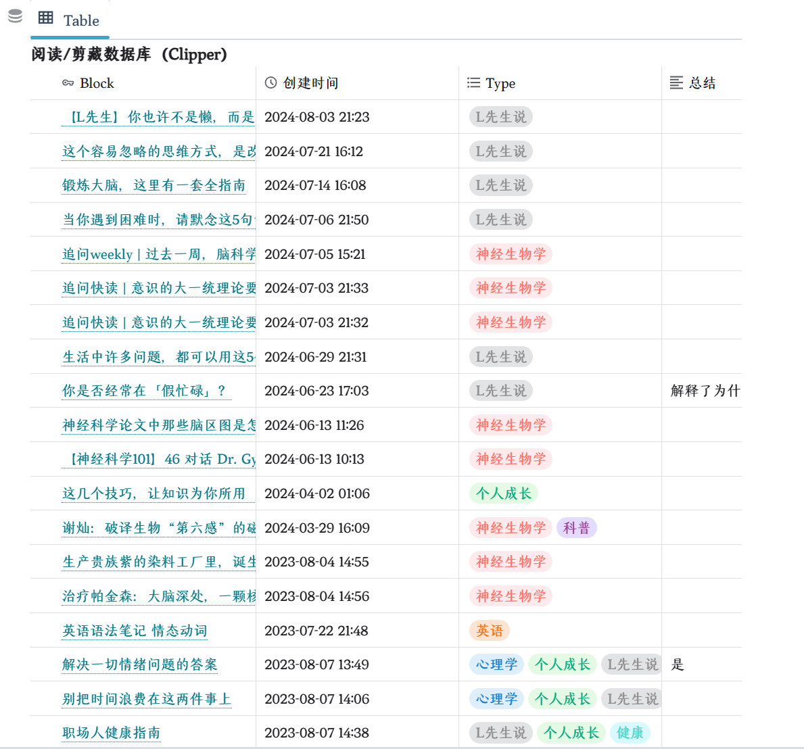Viewport: 804px width, 749px height.
Task: Click the list icon in the Type column header
Action: 473,82
